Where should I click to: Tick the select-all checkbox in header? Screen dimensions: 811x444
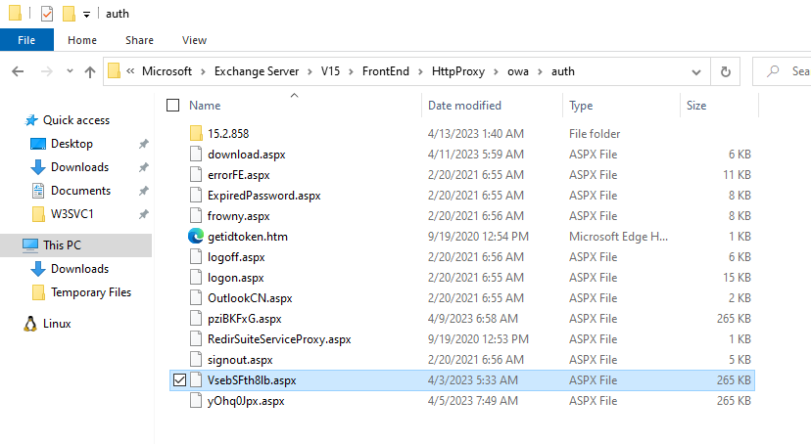click(x=172, y=106)
